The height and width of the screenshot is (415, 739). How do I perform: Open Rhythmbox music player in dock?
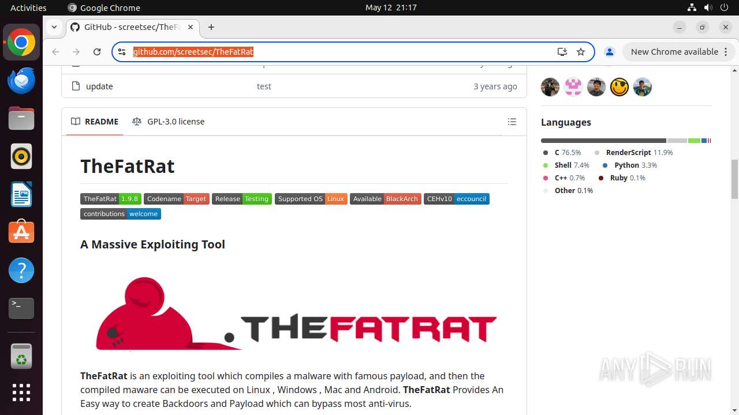[21, 156]
